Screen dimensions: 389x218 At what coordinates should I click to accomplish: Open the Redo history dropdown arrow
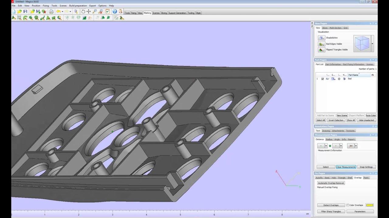(x=70, y=12)
